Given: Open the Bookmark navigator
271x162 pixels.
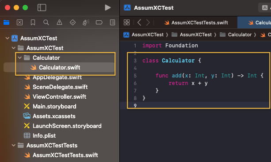Looking at the screenshot, I should (33, 22).
